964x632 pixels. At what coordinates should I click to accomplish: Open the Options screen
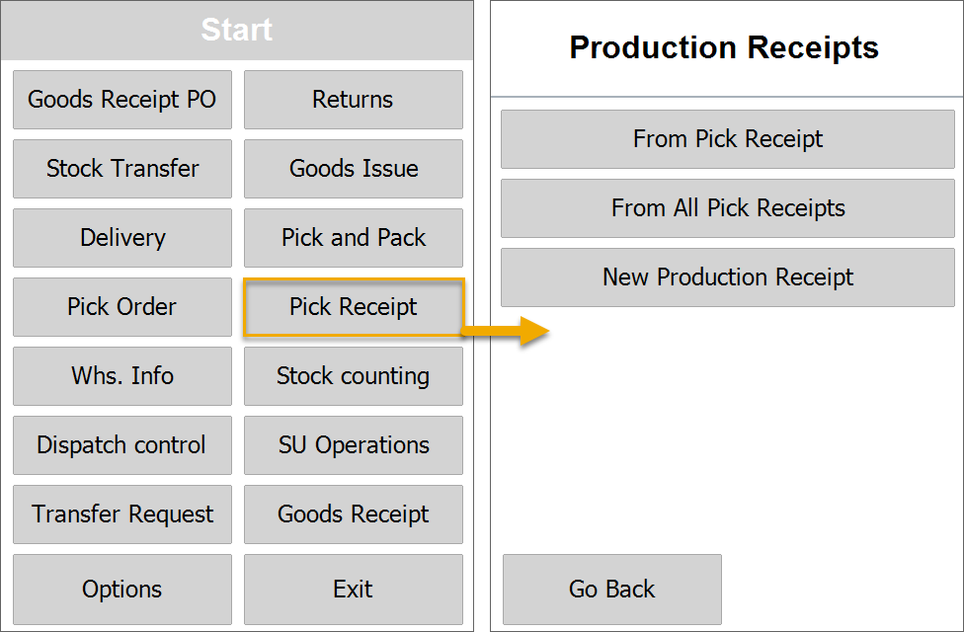tap(121, 590)
